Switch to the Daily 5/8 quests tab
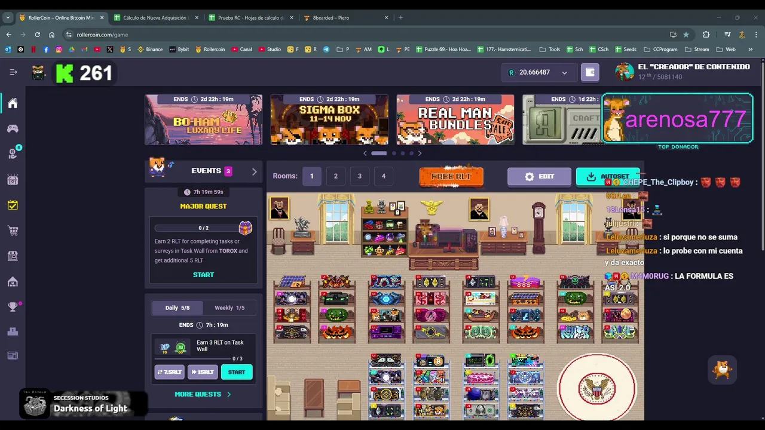This screenshot has width=765, height=430. (178, 308)
